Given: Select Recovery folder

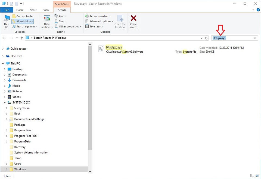Looking at the screenshot, I should tap(20, 147).
